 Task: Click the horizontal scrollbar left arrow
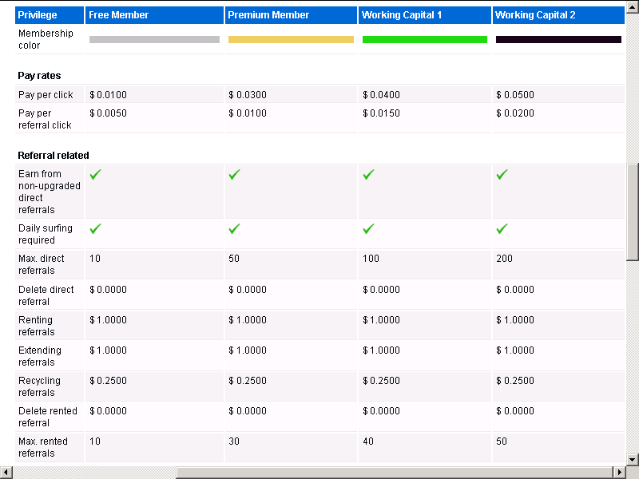tap(6, 473)
